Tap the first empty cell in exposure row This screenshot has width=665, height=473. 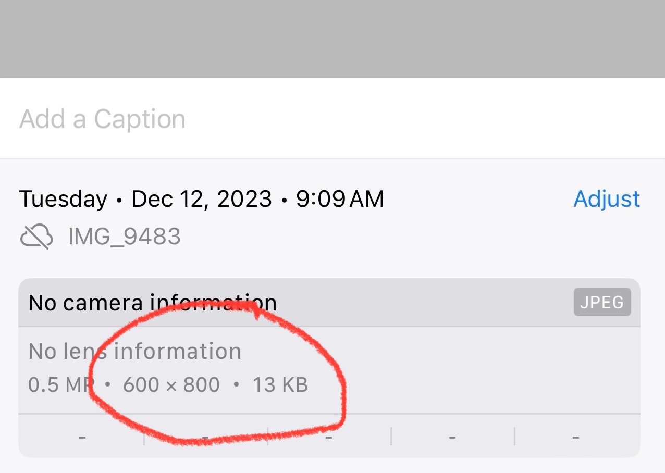tap(82, 437)
